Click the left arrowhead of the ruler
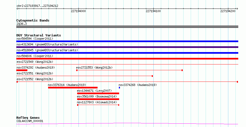This screenshot has width=246, height=127. click(x=17, y=9)
